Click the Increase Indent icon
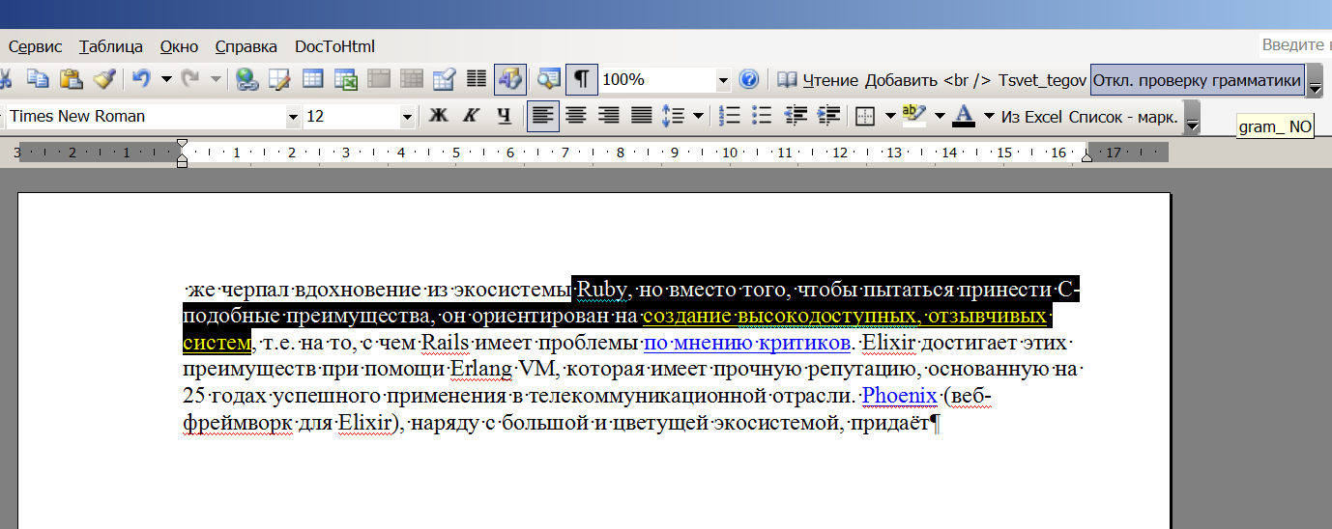The height and width of the screenshot is (529, 1332). [x=829, y=116]
